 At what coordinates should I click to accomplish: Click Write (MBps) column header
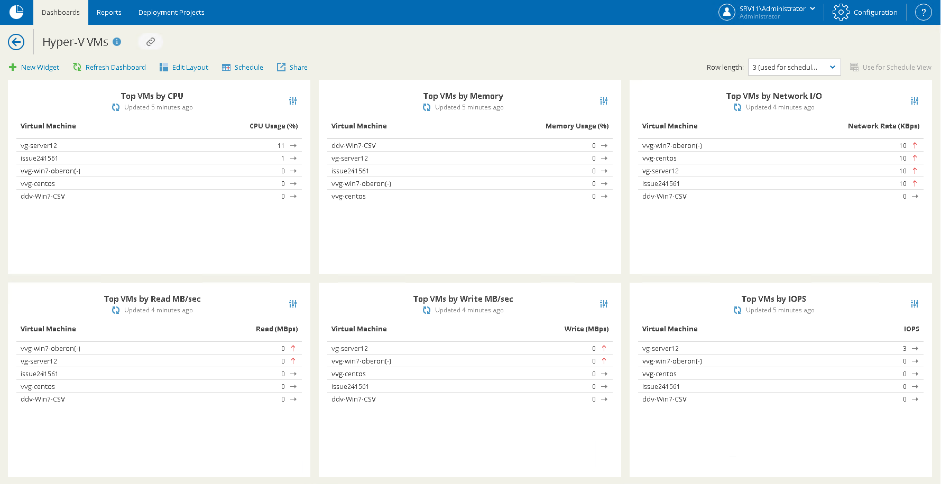coord(587,329)
